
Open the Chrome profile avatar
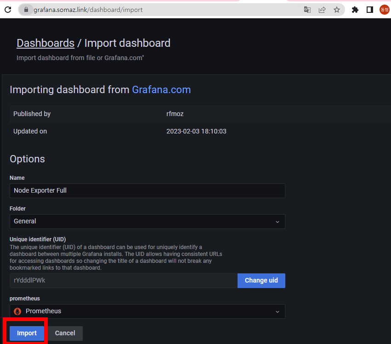point(384,10)
